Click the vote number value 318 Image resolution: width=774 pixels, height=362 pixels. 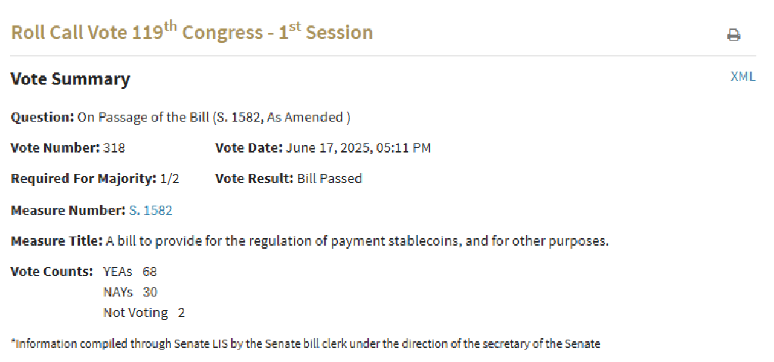[114, 148]
